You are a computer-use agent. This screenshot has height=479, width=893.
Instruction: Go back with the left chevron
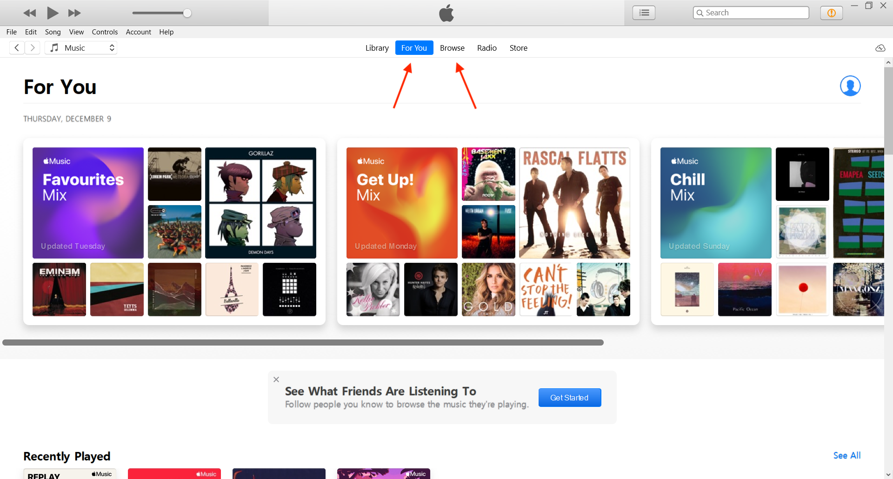click(17, 48)
